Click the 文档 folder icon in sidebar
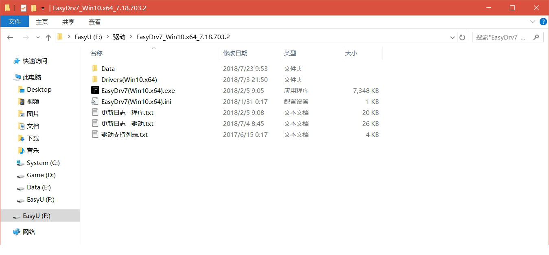The height and width of the screenshot is (255, 549). click(x=21, y=126)
